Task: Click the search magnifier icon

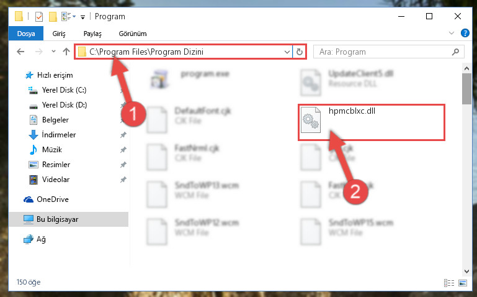Action: point(455,52)
